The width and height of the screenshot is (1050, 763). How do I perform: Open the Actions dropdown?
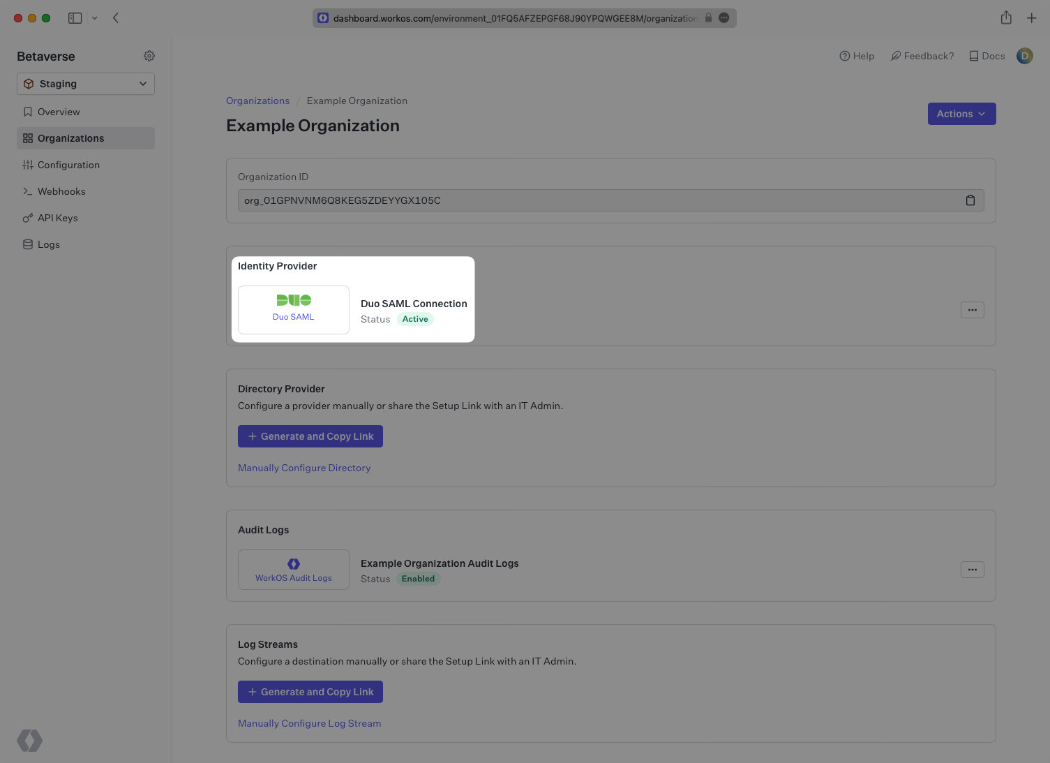(961, 114)
